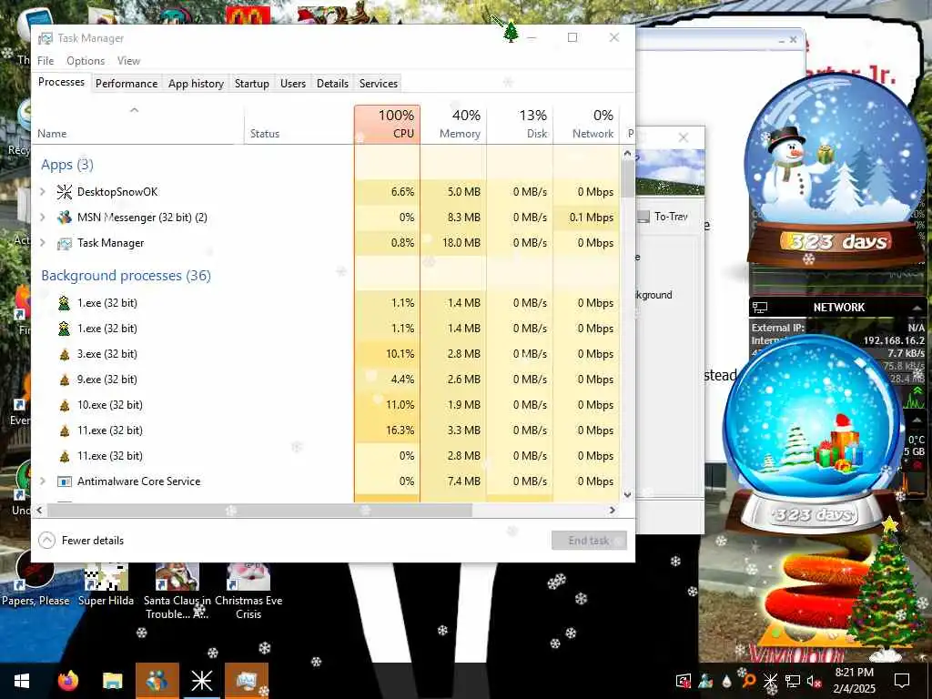Click the DesktopSnowOK snowflake process icon
The image size is (932, 699).
pyautogui.click(x=65, y=191)
